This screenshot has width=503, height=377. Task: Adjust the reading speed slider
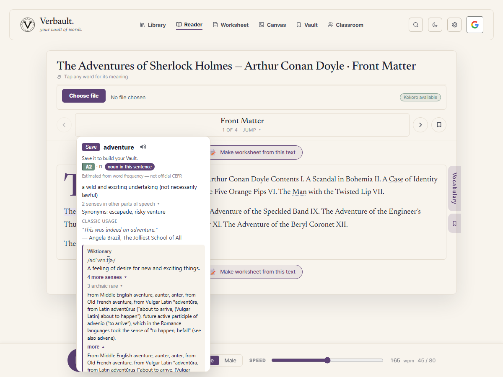pyautogui.click(x=327, y=360)
